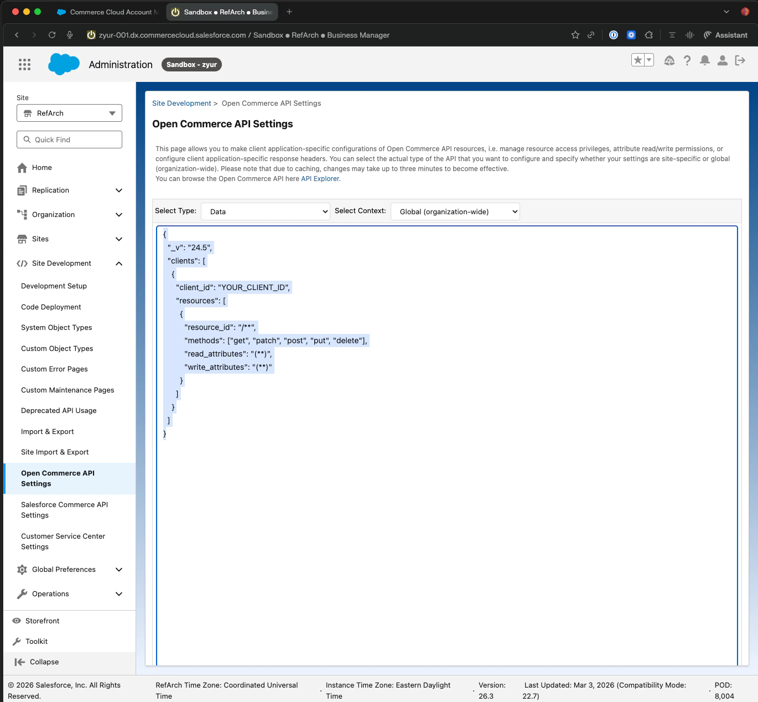This screenshot has height=702, width=758.
Task: Open Custom Error Pages
Action: [54, 369]
